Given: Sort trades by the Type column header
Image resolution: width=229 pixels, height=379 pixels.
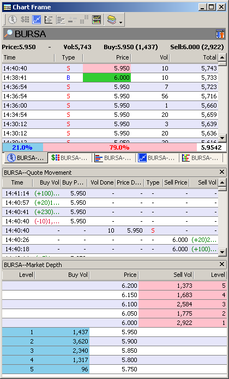Looking at the screenshot, I should point(69,57).
